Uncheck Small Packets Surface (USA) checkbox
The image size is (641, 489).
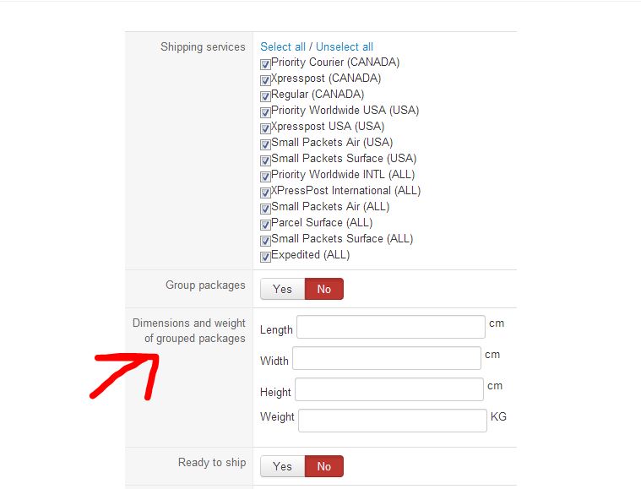[x=265, y=160]
